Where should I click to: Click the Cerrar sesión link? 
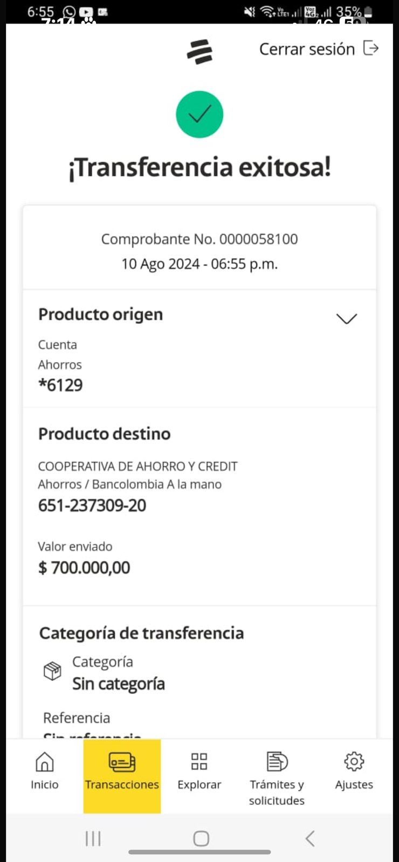pos(307,49)
